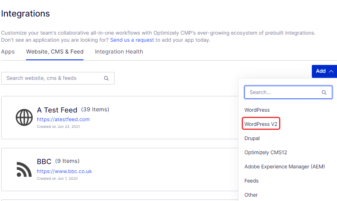This screenshot has width=337, height=201.
Task: Click the magnifier icon in website search box
Action: pos(106,78)
